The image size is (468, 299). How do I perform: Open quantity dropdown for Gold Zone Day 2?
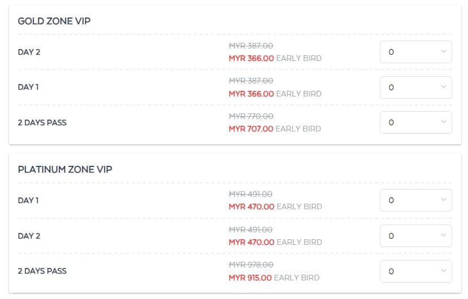pos(416,52)
